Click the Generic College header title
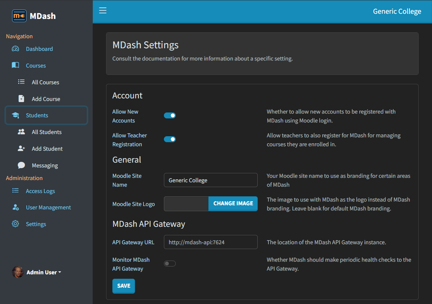 pyautogui.click(x=397, y=11)
